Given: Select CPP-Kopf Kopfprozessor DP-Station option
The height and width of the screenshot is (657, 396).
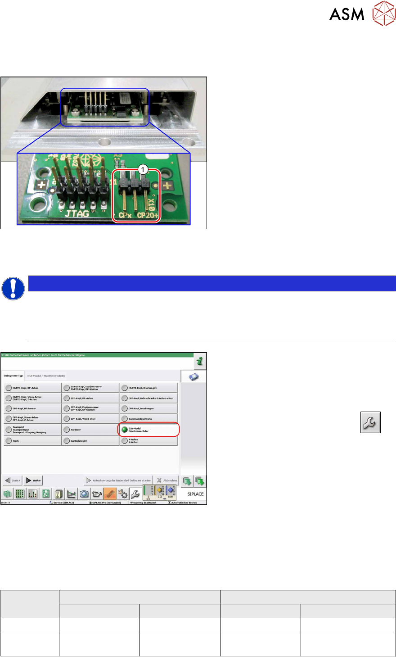Looking at the screenshot, I should coord(90,408).
